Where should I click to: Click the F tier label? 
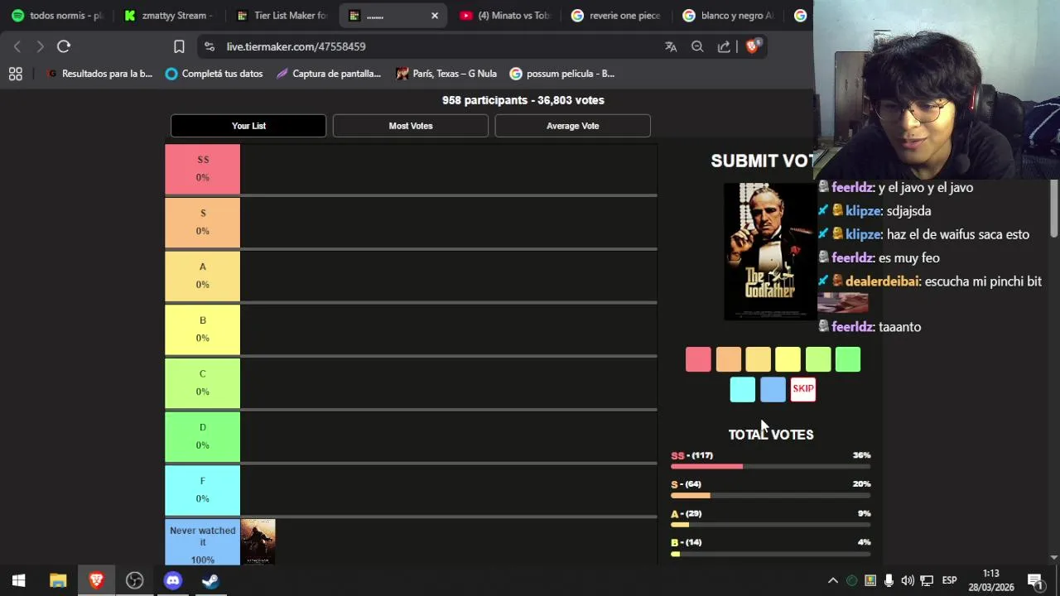[x=202, y=490]
